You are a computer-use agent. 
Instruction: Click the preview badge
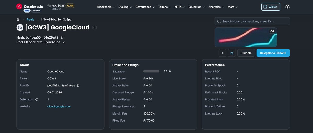pos(36,11)
